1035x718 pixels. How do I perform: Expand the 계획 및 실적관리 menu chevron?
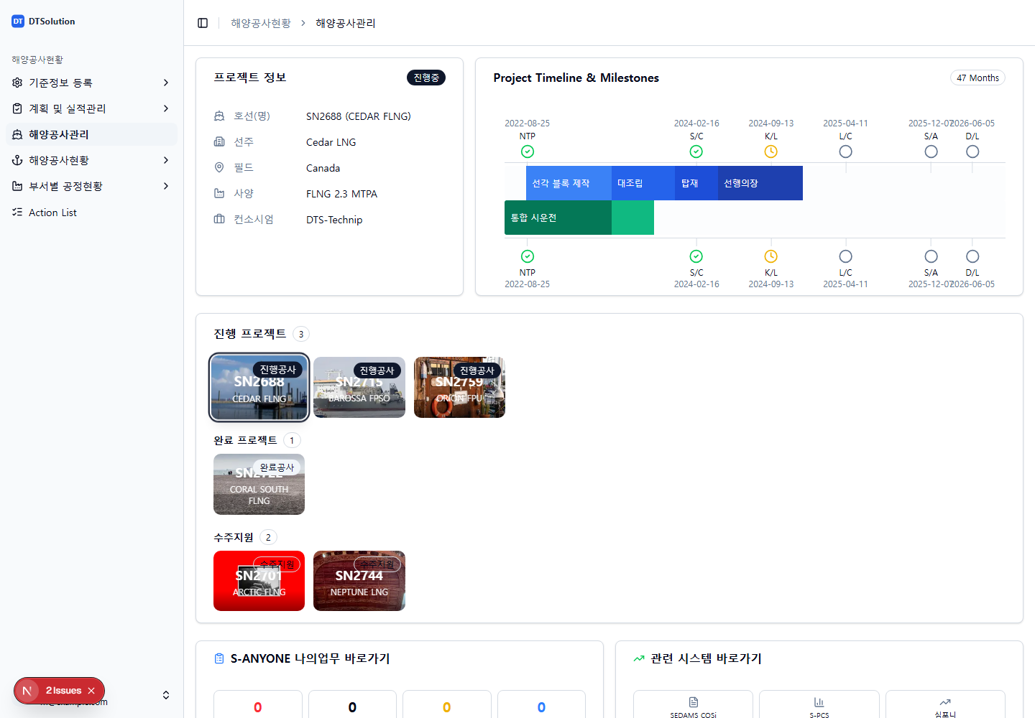point(166,108)
